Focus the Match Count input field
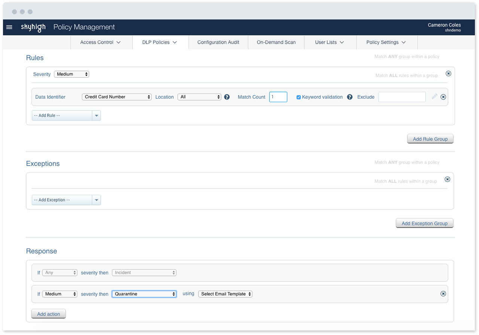This screenshot has height=335, width=479. tap(278, 97)
